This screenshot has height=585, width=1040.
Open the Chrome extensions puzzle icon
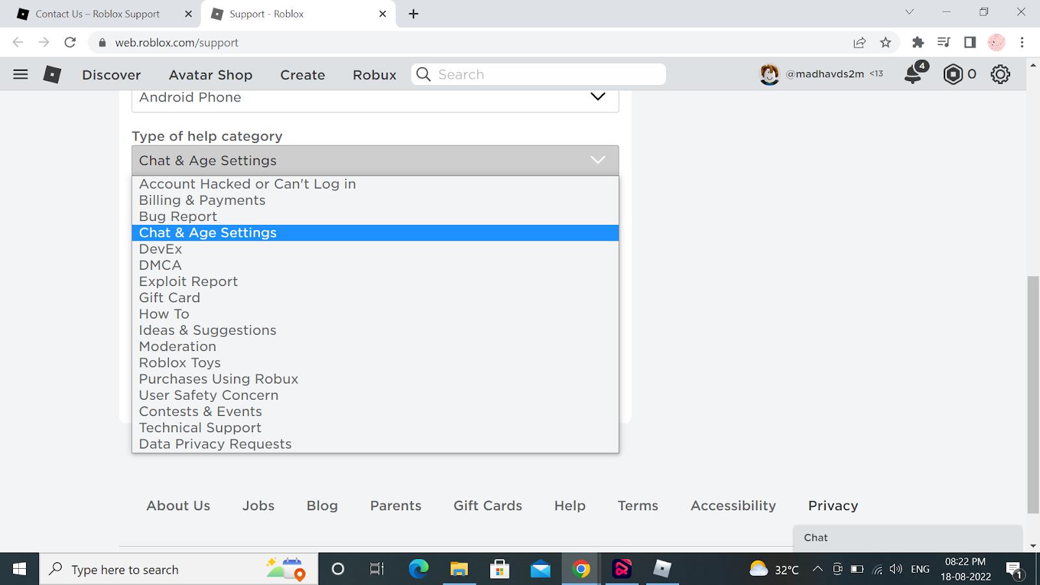(918, 42)
